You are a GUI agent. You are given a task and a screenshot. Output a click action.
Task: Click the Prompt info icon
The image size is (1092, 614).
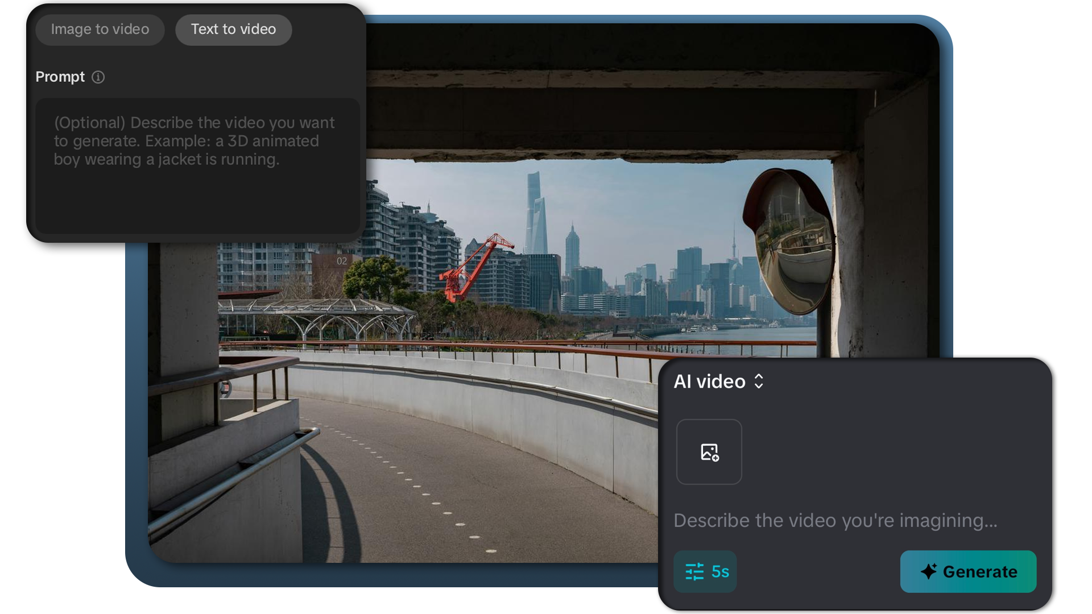98,77
